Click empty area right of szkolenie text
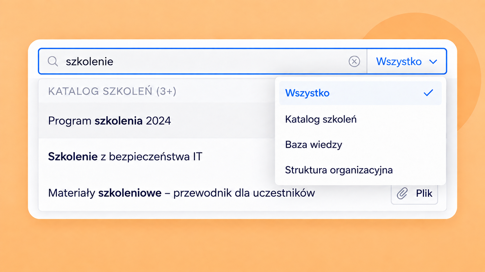 (229, 61)
